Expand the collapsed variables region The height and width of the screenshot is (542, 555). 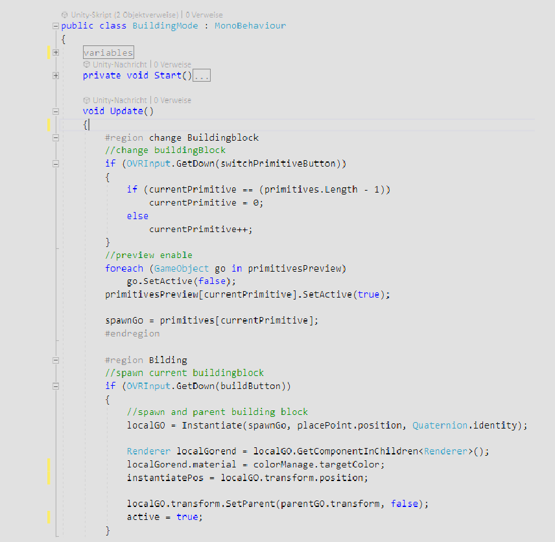56,53
